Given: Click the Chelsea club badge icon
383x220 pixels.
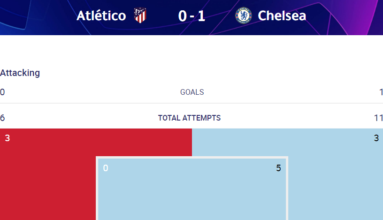Looking at the screenshot, I should click(243, 15).
